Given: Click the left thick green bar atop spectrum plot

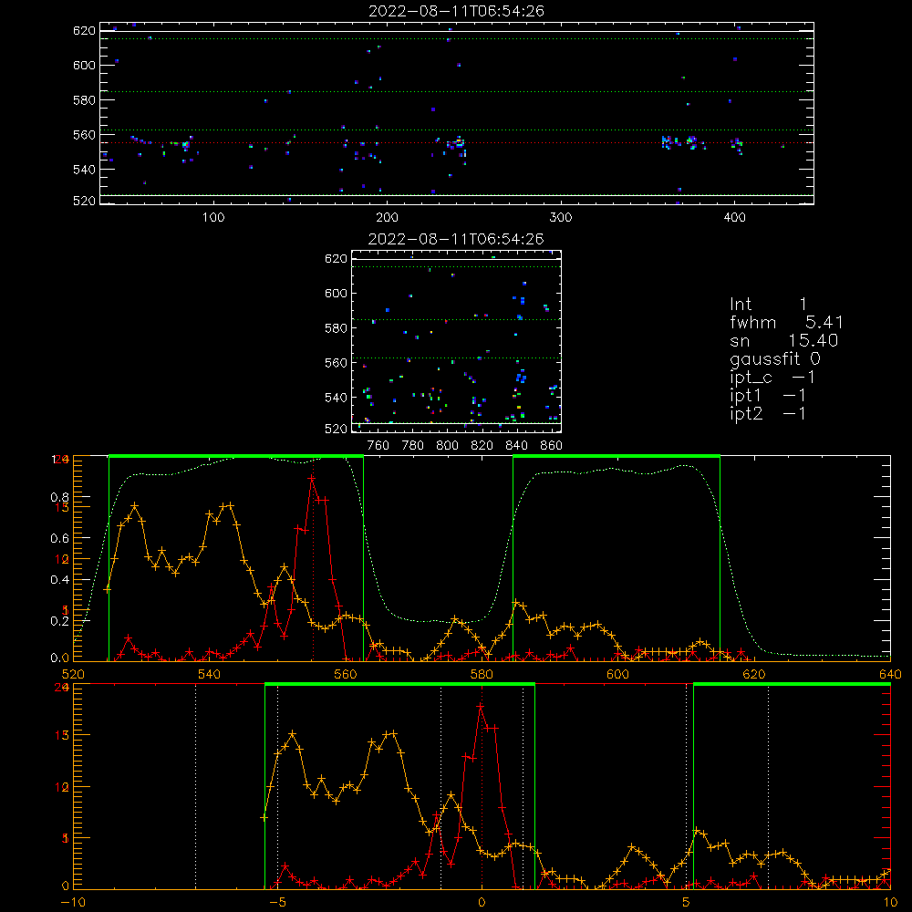Looking at the screenshot, I should 236,456.
